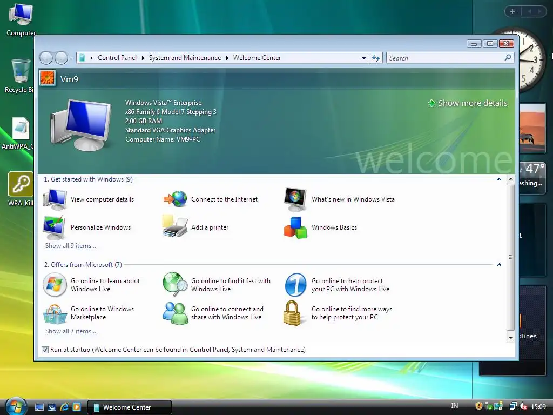Image resolution: width=553 pixels, height=415 pixels.
Task: Open the Add a printer icon
Action: (175, 226)
